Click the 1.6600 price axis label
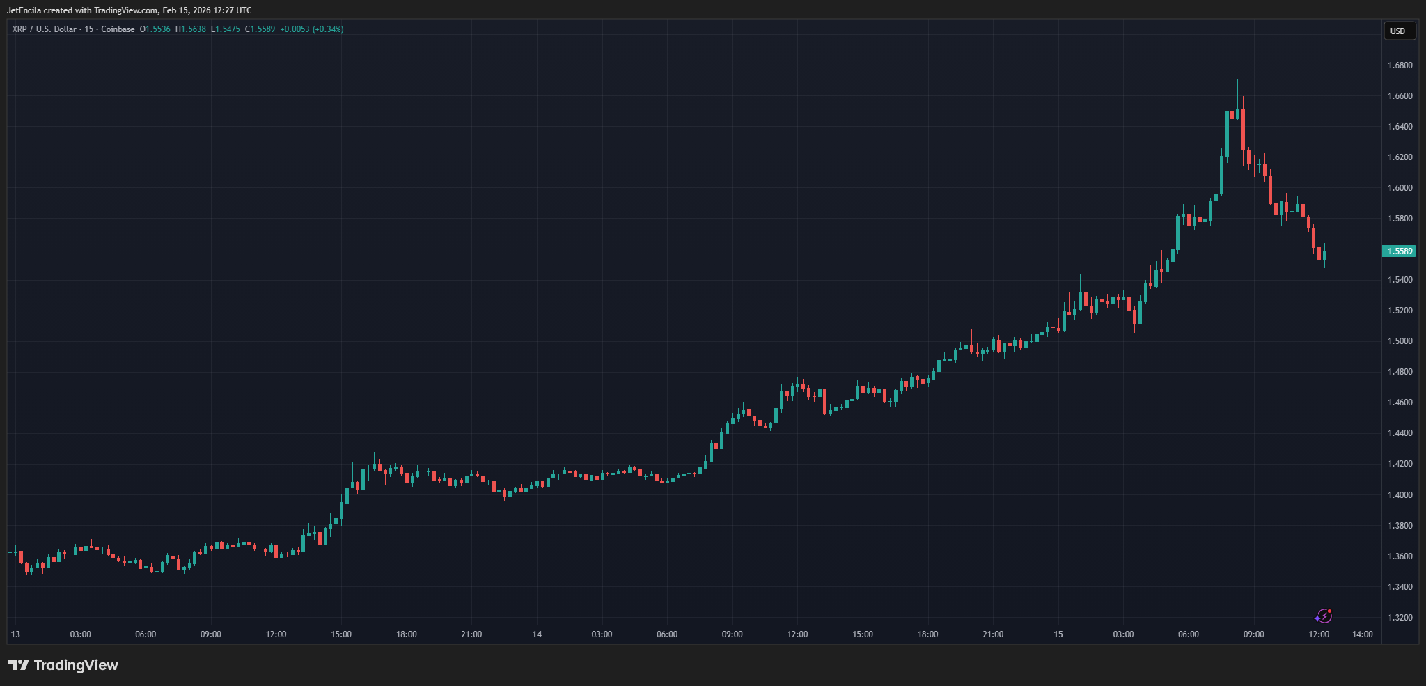Image resolution: width=1426 pixels, height=686 pixels. coord(1400,96)
